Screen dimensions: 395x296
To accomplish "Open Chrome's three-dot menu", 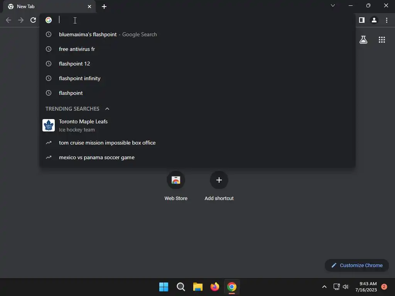I will point(387,20).
